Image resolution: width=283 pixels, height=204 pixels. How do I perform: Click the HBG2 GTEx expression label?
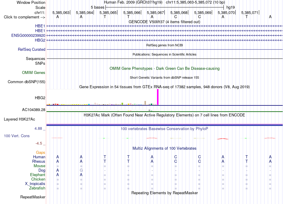[40, 98]
